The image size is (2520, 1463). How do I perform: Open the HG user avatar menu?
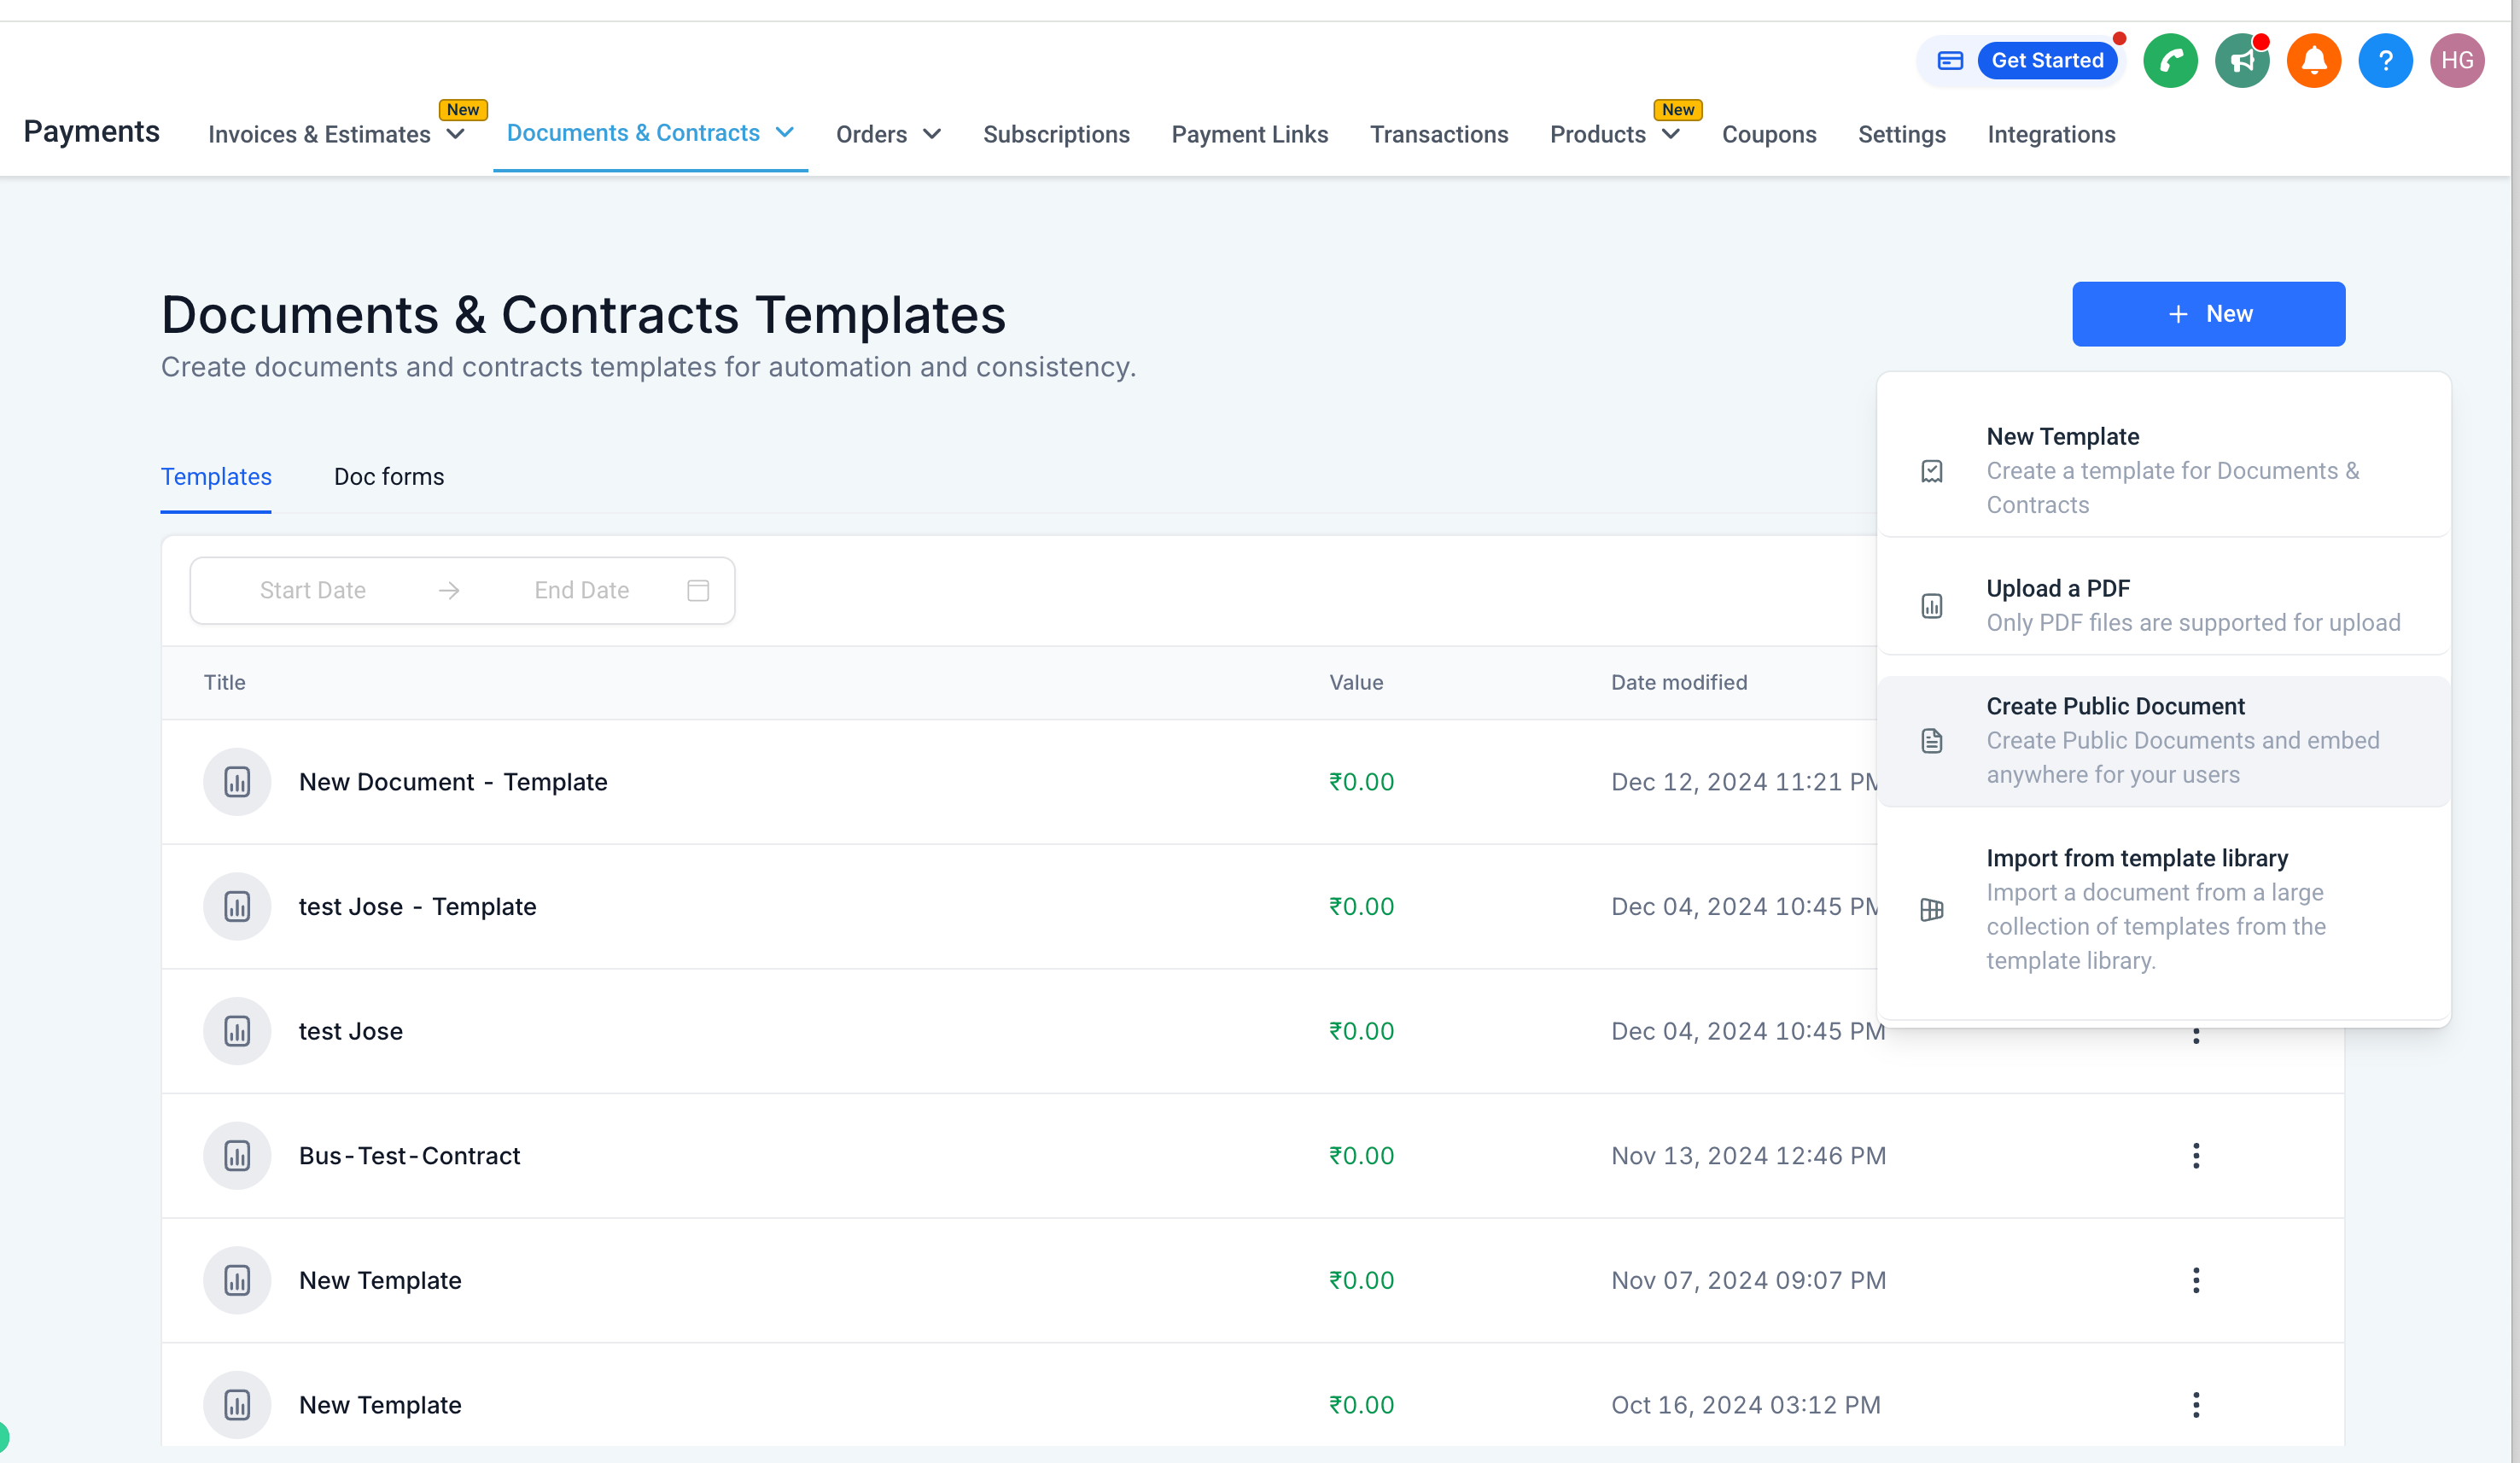click(x=2457, y=60)
